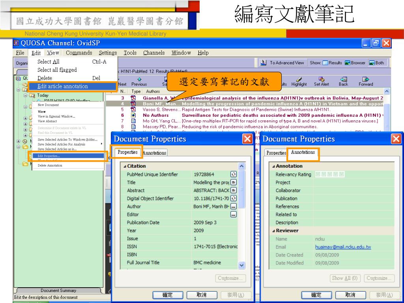
Task: Click the To Advanced View icon
Action: point(263,63)
